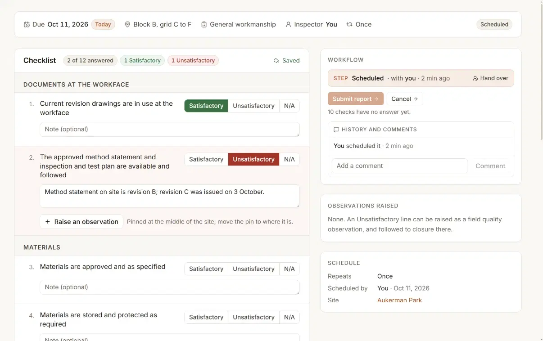Screen dimensions: 543x341
Task: Click the '10 checks have no answer yet.' text
Action: pos(369,112)
